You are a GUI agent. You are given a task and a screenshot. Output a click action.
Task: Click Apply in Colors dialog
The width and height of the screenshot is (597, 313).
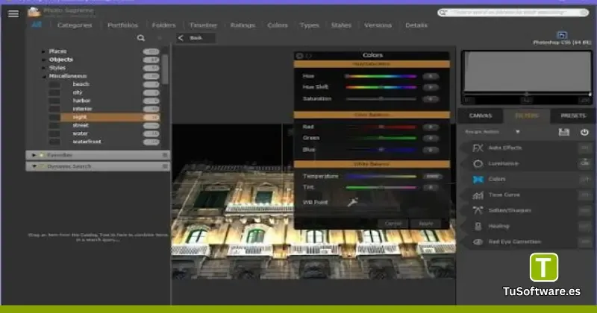425,224
